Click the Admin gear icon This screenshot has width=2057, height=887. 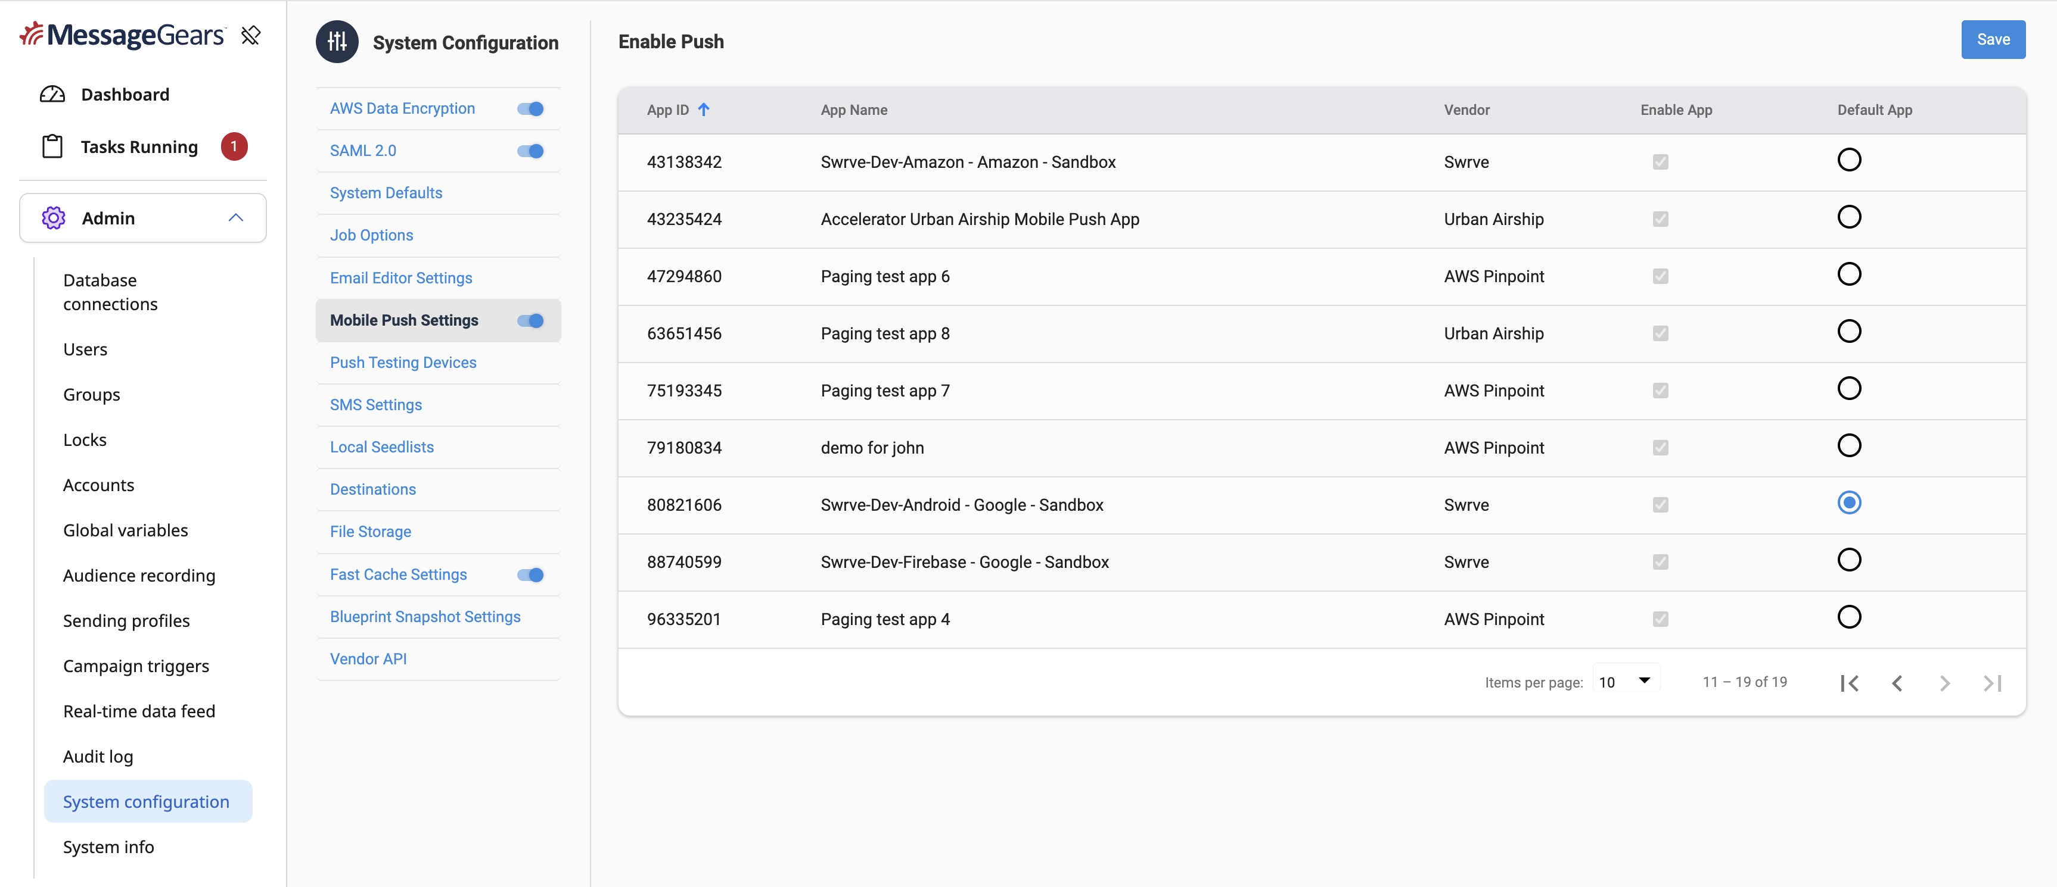point(54,218)
